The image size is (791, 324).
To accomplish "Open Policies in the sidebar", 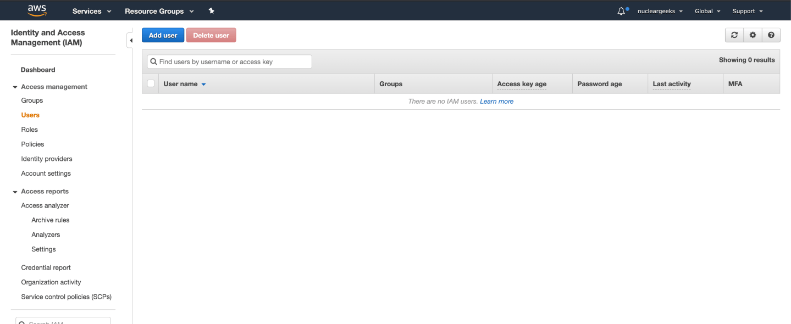I will pyautogui.click(x=32, y=144).
